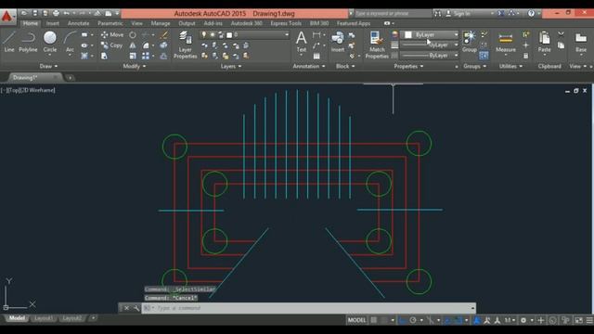Viewport: 594px width, 334px height.
Task: Open the Drawing1 file tab
Action: [25, 78]
